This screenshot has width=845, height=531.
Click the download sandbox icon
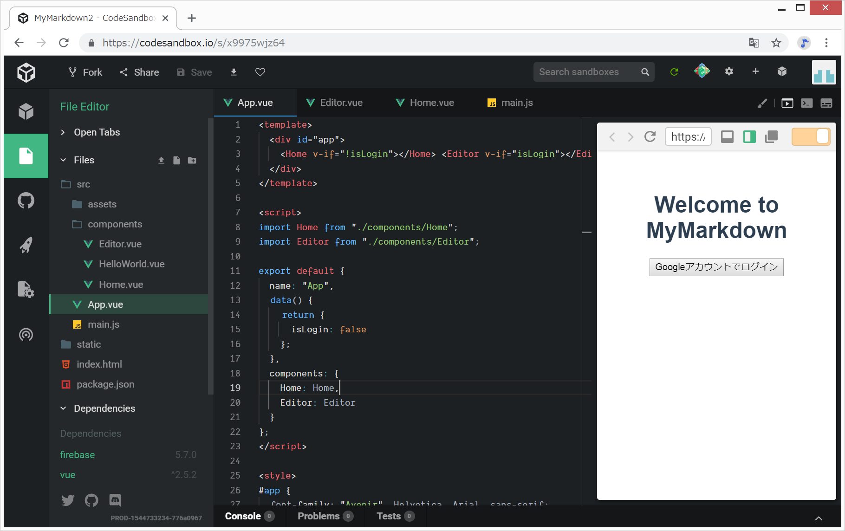tap(234, 72)
